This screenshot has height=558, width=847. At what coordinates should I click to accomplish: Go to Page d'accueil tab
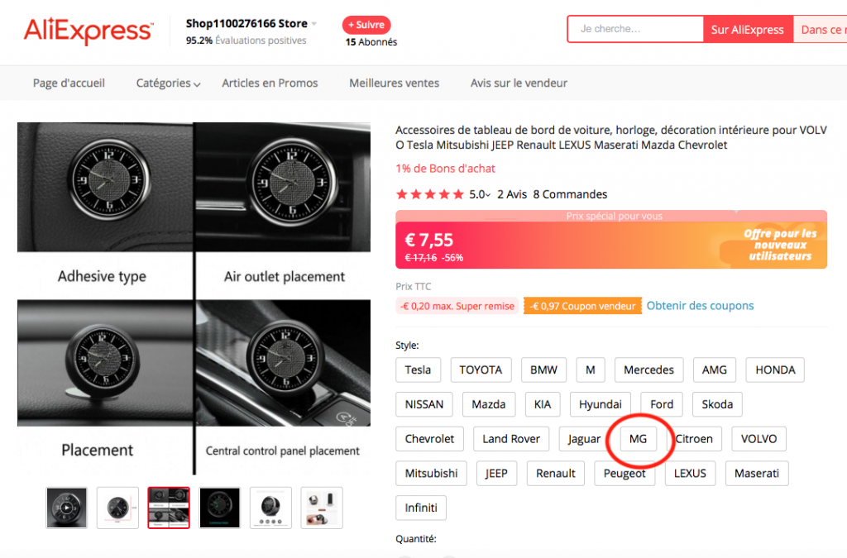[x=69, y=83]
